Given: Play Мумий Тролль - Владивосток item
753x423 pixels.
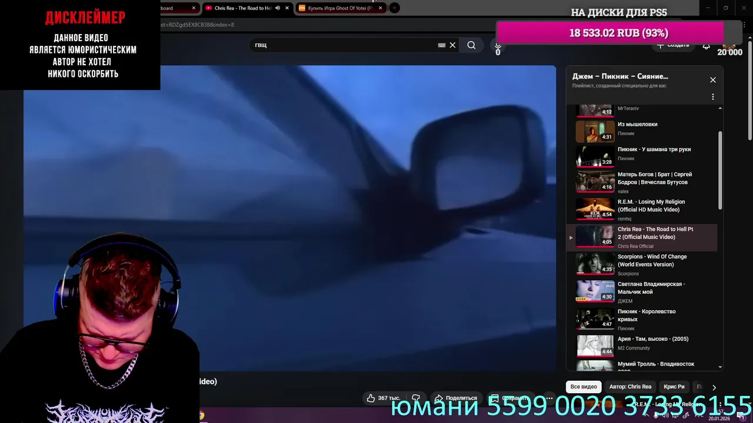Looking at the screenshot, I should 642,365.
